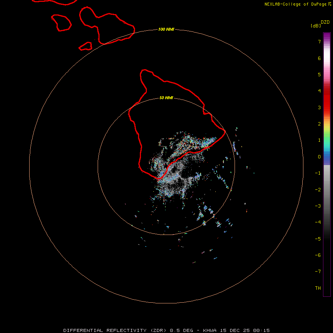Click the 6 dB colorbar tick label
This screenshot has width=333, height=333.
pyautogui.click(x=319, y=58)
